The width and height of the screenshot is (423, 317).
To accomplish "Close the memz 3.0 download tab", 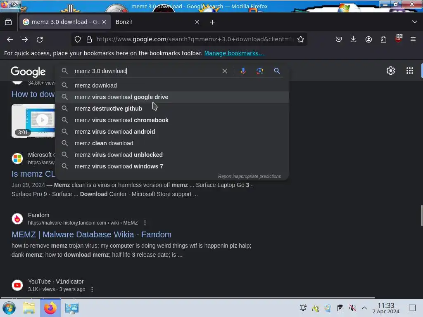I will 104,22.
